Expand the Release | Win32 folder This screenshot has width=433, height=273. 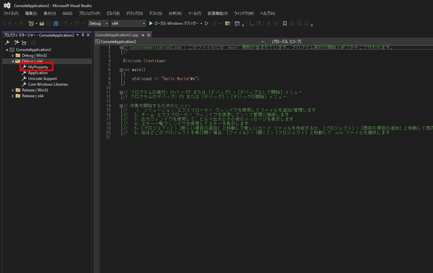(13, 90)
